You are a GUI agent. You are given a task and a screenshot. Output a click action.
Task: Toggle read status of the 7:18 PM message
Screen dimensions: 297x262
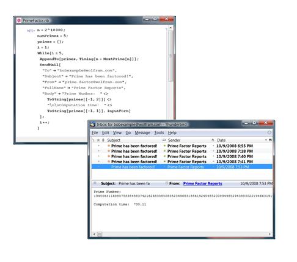[x=164, y=151]
